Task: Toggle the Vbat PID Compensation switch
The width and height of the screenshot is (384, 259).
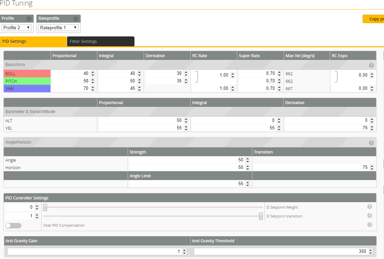Action: tap(14, 226)
